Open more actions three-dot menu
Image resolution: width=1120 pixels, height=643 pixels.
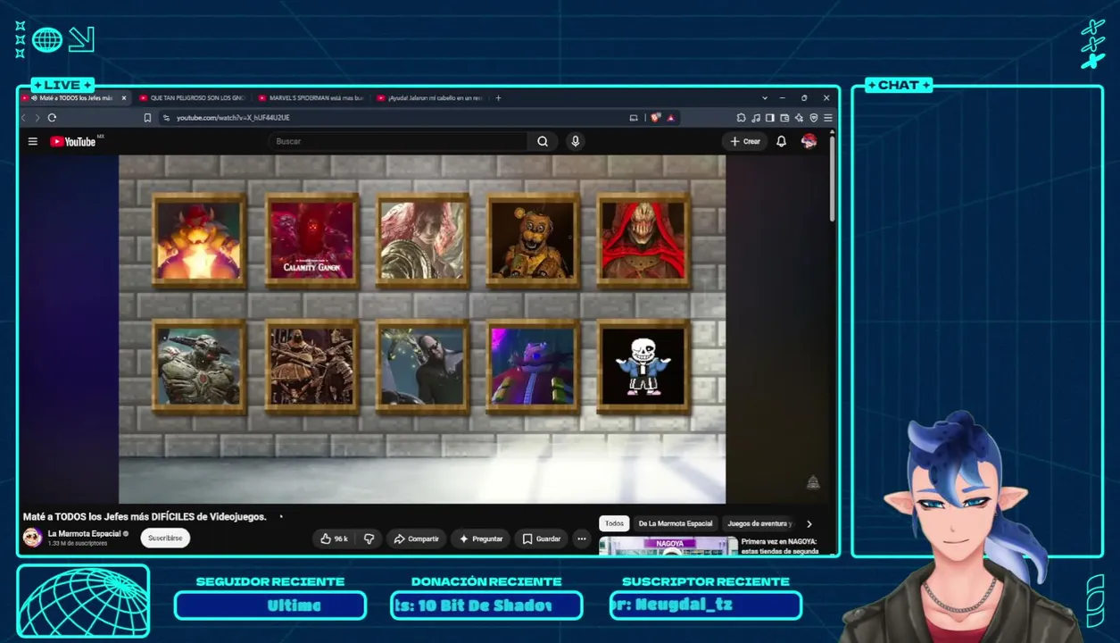point(582,539)
